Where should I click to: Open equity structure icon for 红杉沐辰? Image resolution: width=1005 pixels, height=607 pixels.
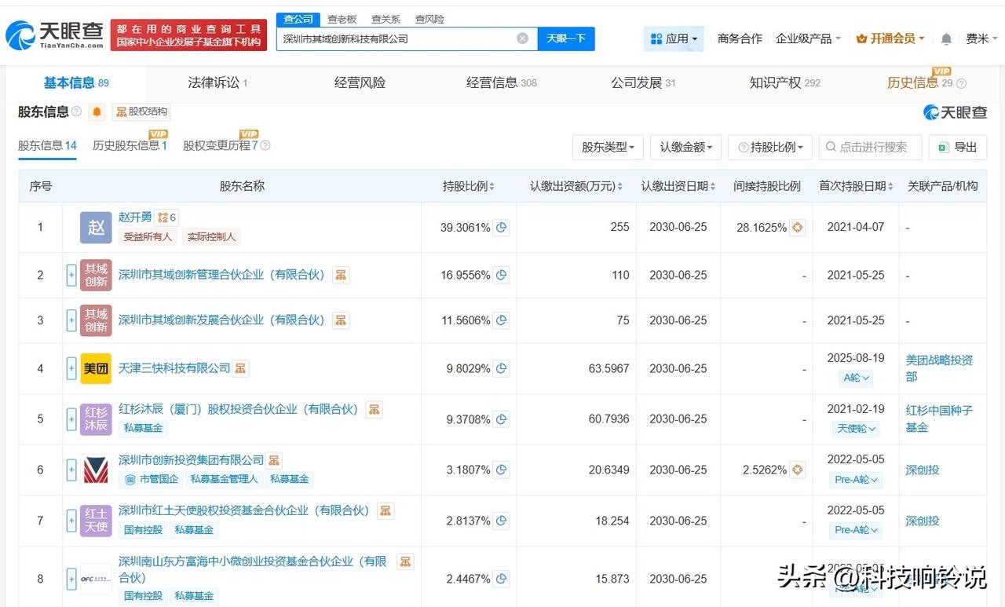[375, 409]
